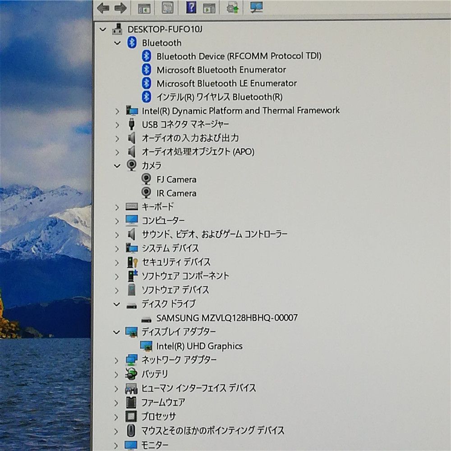
Task: Select the SAMSUNG MZVLQ128HBHQ-00007 text
Action: [x=227, y=318]
